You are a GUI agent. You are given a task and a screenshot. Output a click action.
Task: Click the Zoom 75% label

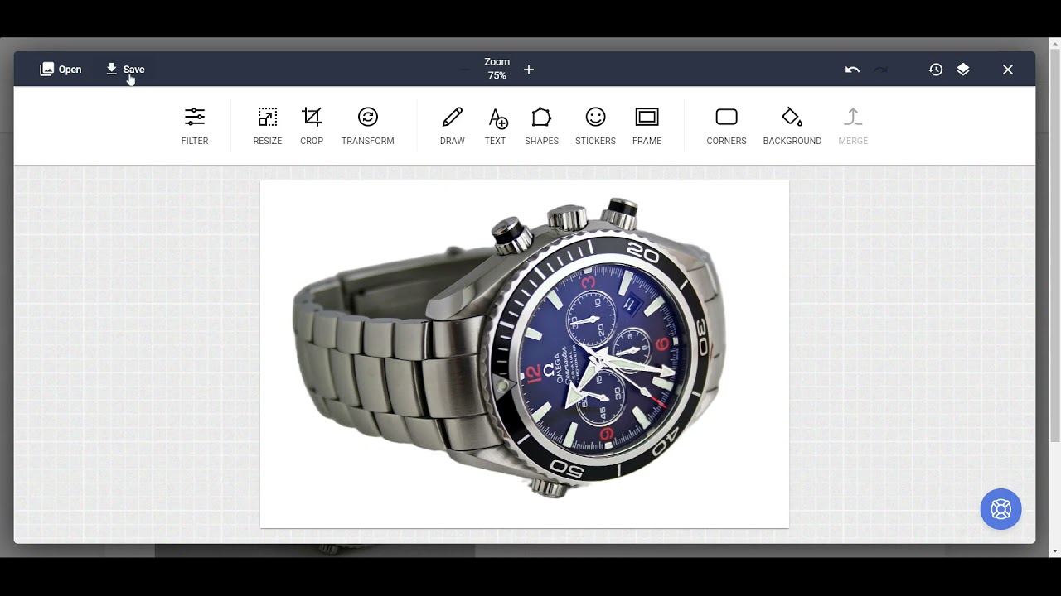497,69
